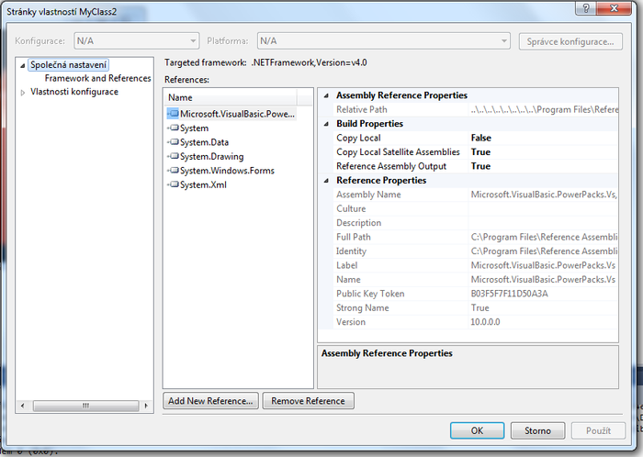
Task: Click the Použít apply button
Action: click(598, 430)
